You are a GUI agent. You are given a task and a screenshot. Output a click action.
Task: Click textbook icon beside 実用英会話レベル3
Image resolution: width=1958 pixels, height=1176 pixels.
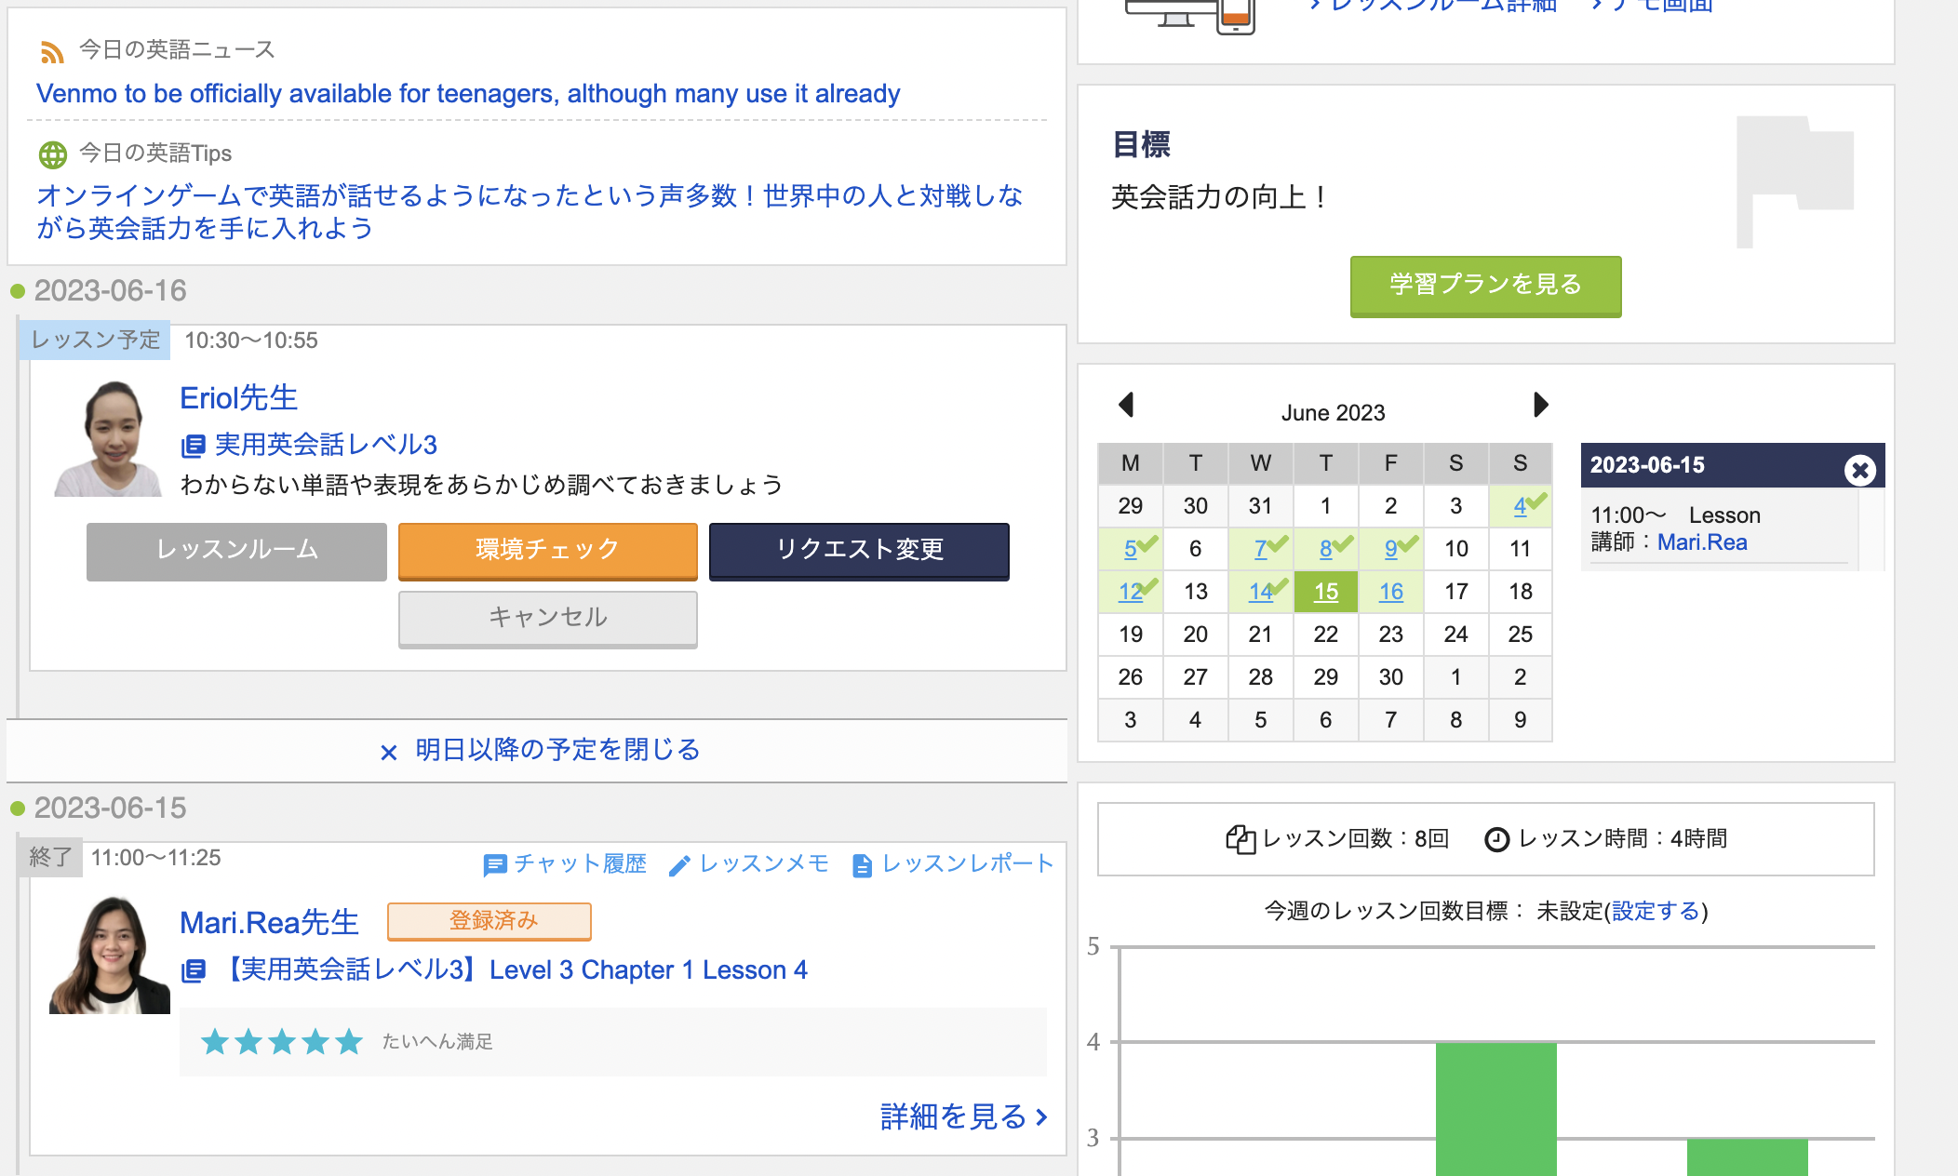point(193,446)
